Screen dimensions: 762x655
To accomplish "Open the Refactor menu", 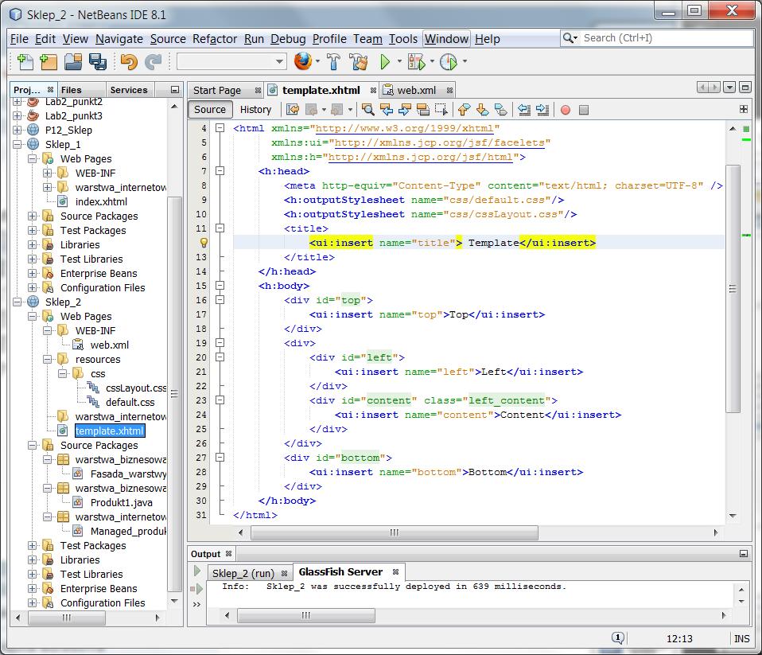I will click(x=214, y=39).
